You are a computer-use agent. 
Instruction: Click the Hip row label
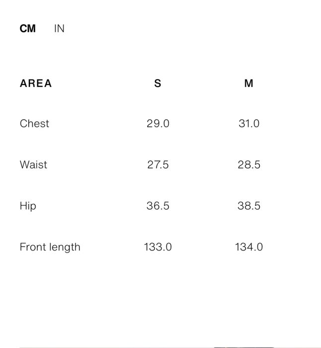coord(28,206)
